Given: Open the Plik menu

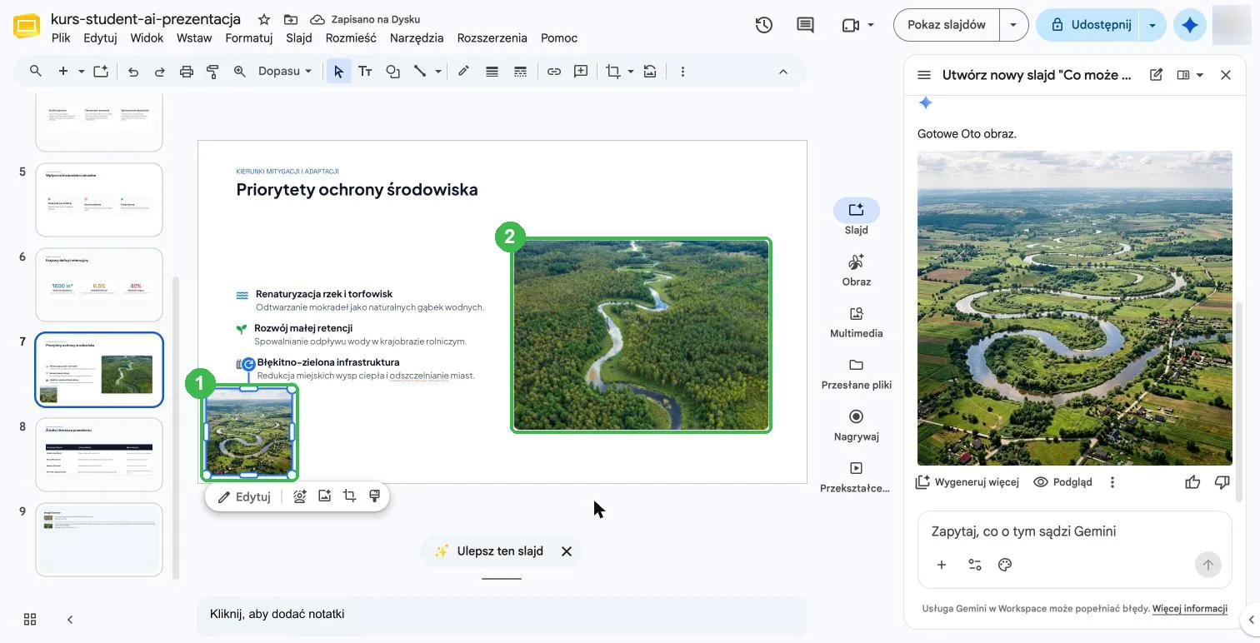Looking at the screenshot, I should tap(61, 37).
